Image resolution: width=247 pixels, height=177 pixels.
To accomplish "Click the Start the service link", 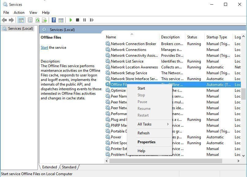I will 44,48.
